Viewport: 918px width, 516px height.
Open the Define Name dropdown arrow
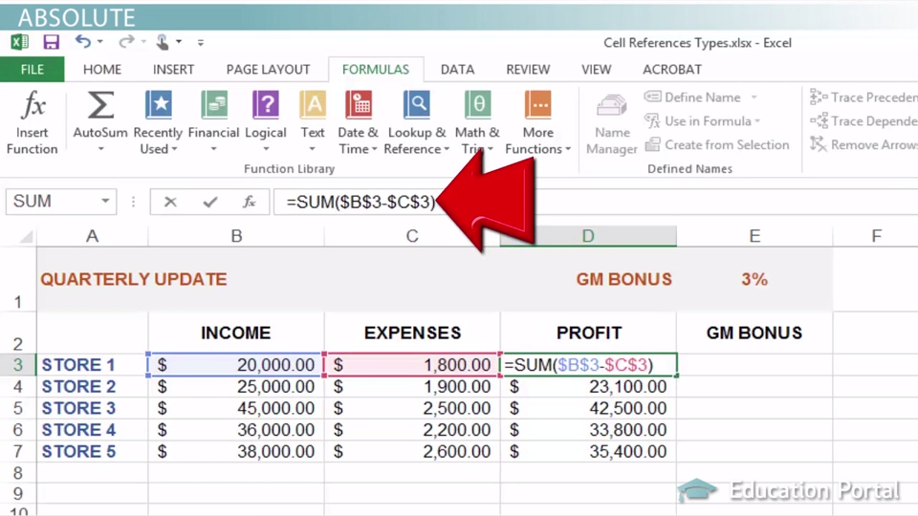[754, 97]
